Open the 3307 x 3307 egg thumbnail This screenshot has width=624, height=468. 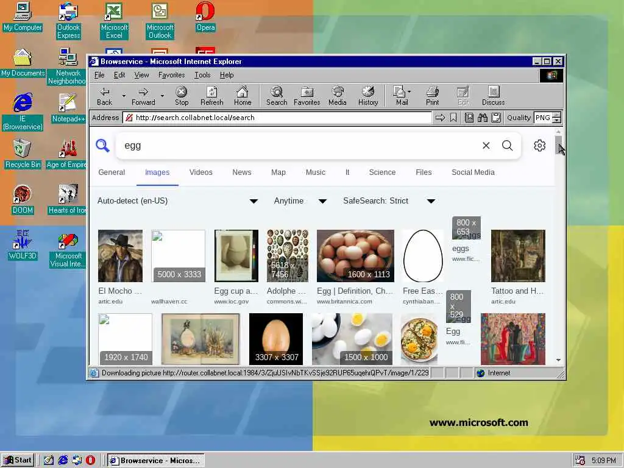[276, 339]
